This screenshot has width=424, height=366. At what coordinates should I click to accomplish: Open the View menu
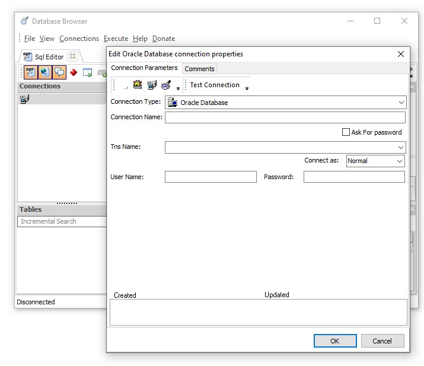point(47,39)
